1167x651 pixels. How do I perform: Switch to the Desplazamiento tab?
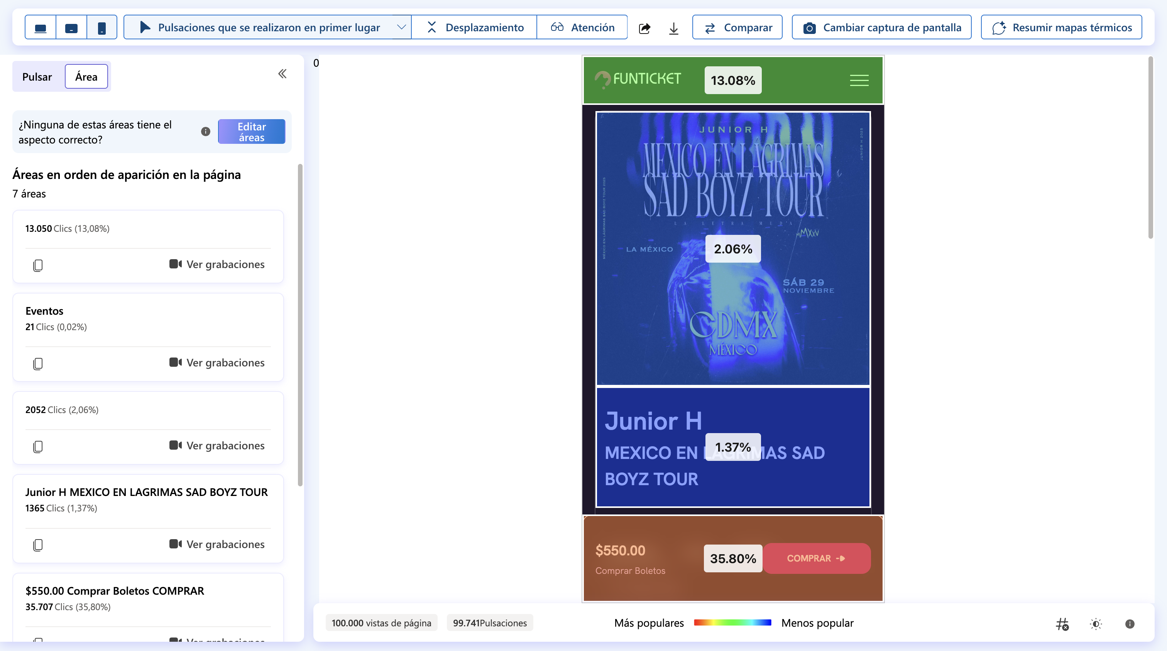pyautogui.click(x=475, y=27)
